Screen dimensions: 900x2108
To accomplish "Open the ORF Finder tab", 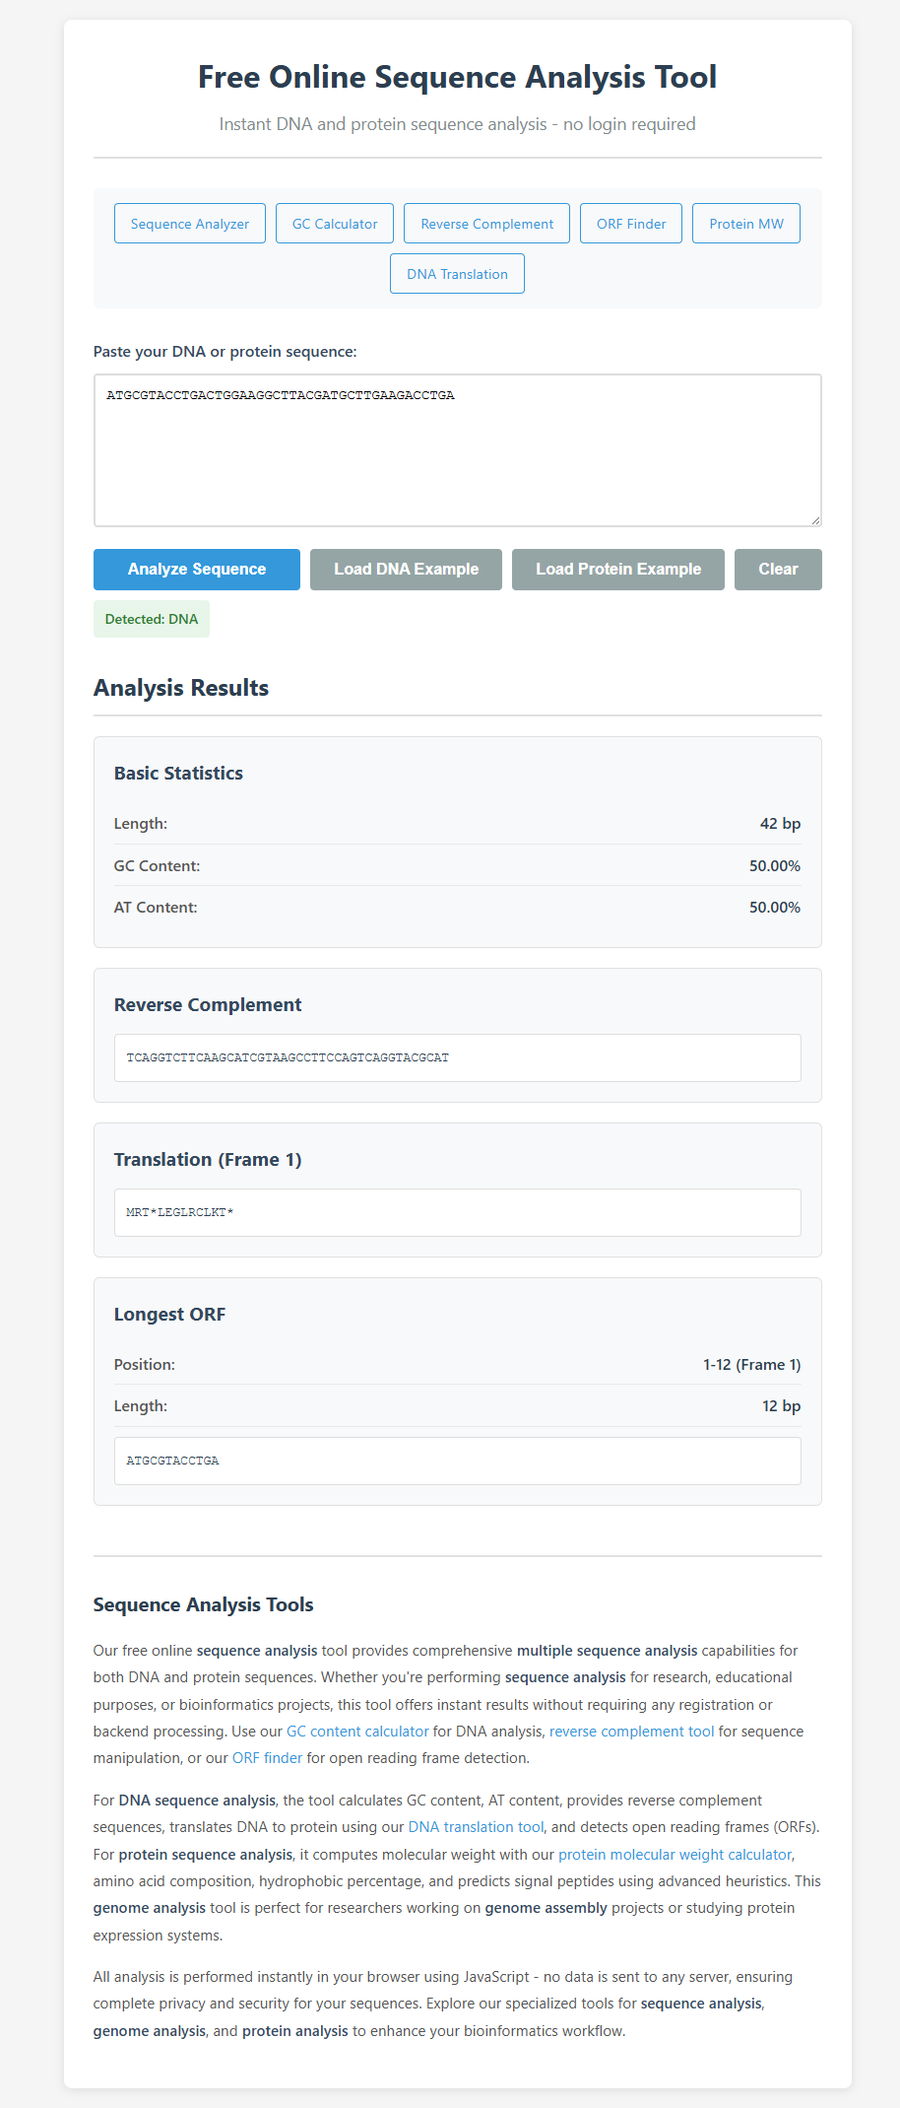I will pos(631,224).
